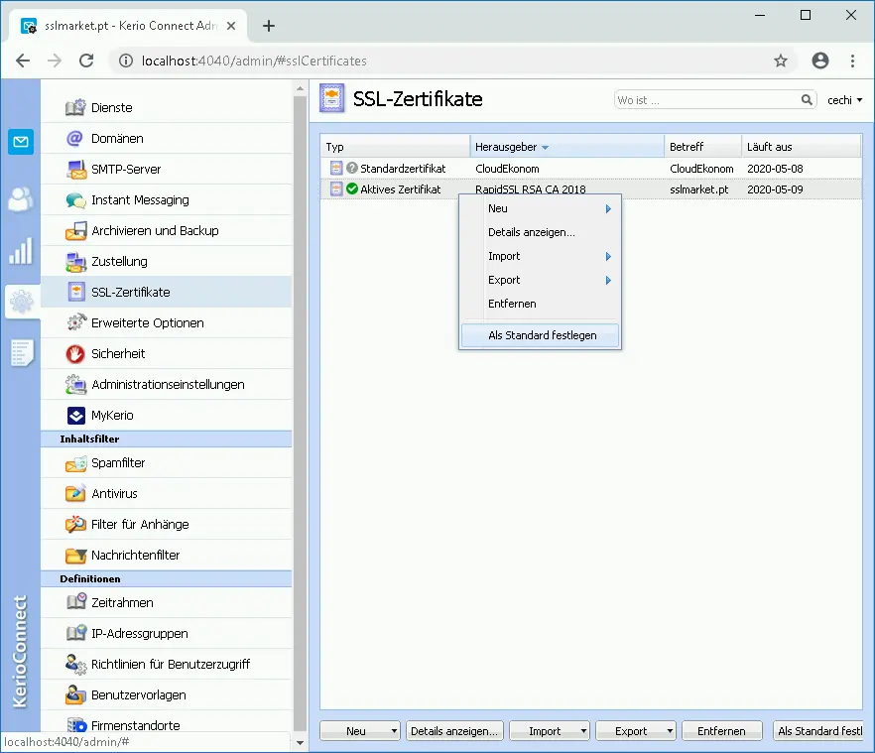Click Details anzeigen... bottom button
This screenshot has height=753, width=875.
click(x=454, y=730)
